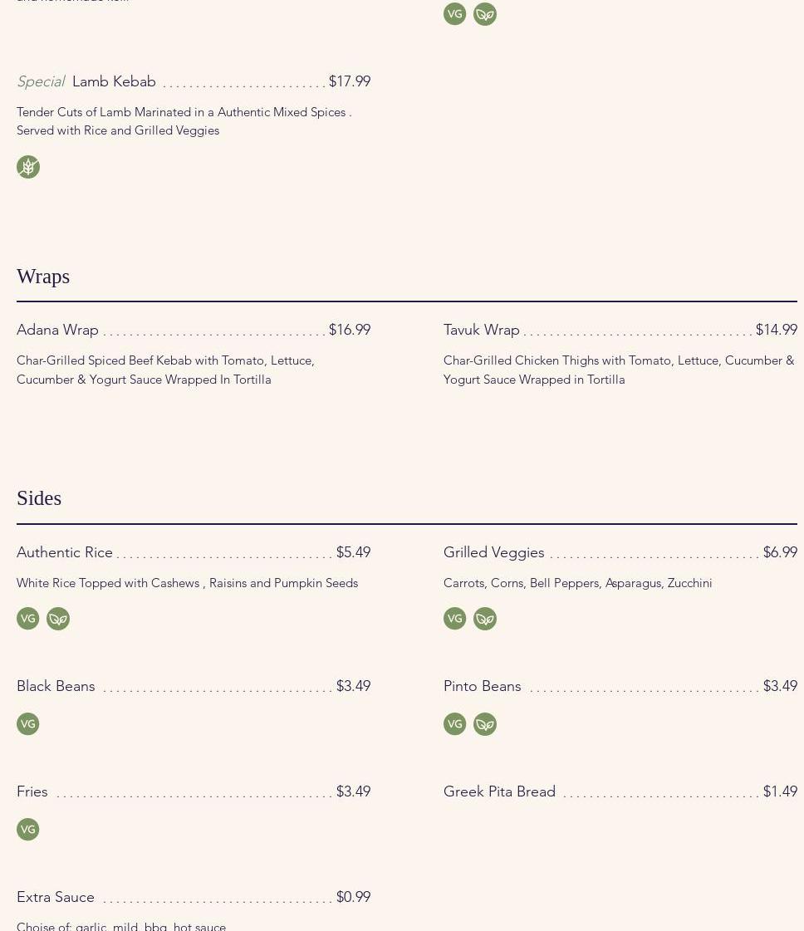This screenshot has height=931, width=804.
Task: Click the Adana Wrap description text
Action: point(165,370)
